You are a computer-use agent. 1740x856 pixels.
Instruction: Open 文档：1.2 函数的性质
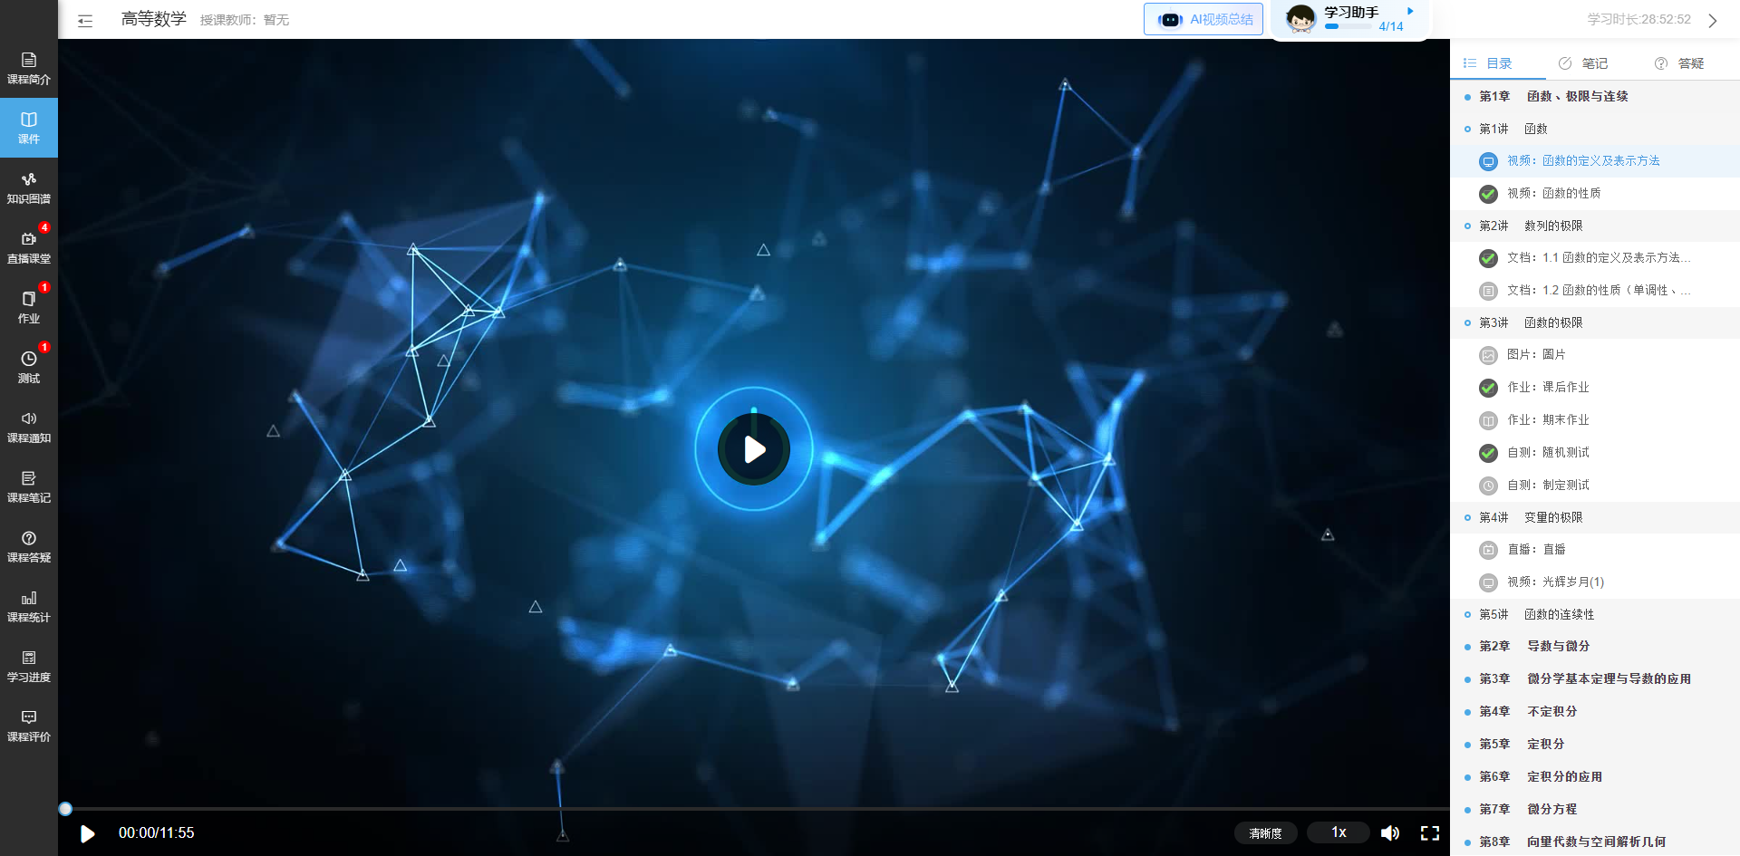click(x=1595, y=291)
